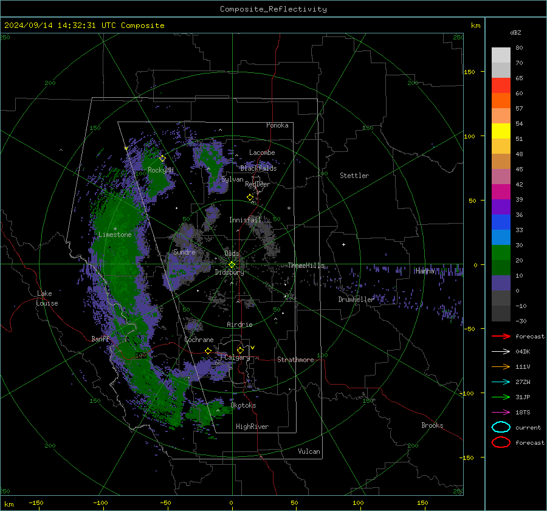The image size is (547, 511).
Task: Click the yellow diamond marker below RedDeer
Action: click(250, 197)
